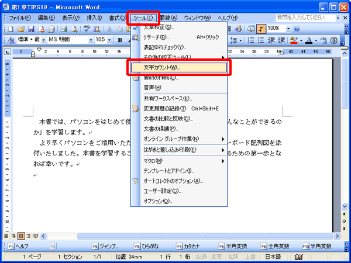351x263 pixels.
Task: Click the Open folder icon
Action: pos(21,29)
